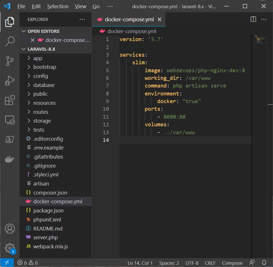
Task: Open the Accounts icon
Action: (x=10, y=228)
